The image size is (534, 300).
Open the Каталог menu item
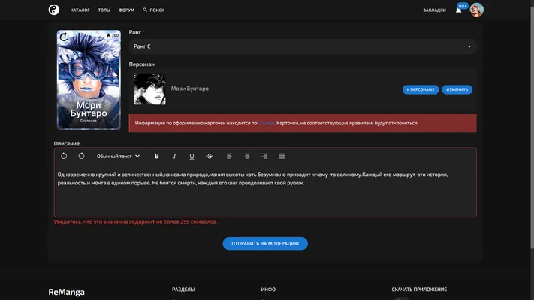pos(80,10)
